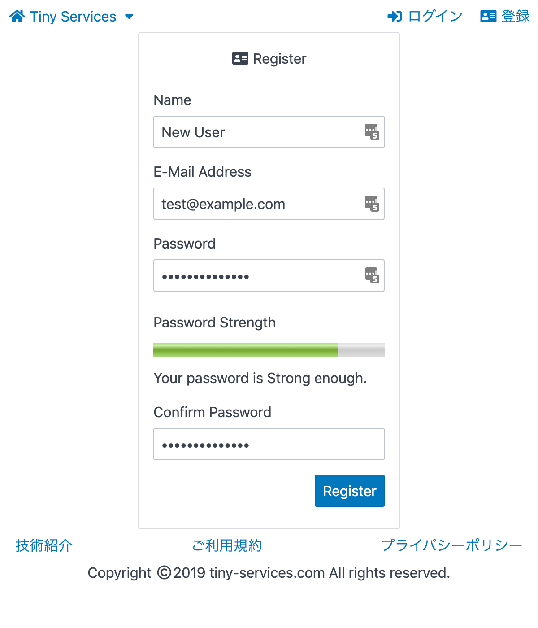The image size is (538, 628).
Task: Click the copyright symbol in the footer
Action: pyautogui.click(x=163, y=572)
